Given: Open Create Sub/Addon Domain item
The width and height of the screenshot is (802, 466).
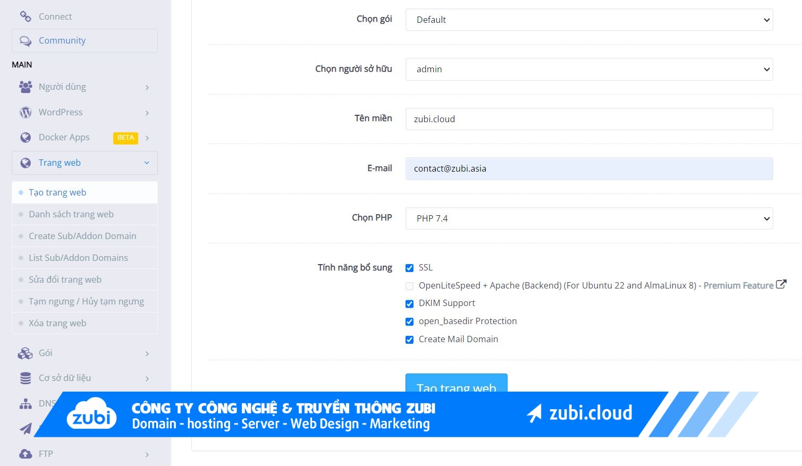Looking at the screenshot, I should [x=85, y=236].
